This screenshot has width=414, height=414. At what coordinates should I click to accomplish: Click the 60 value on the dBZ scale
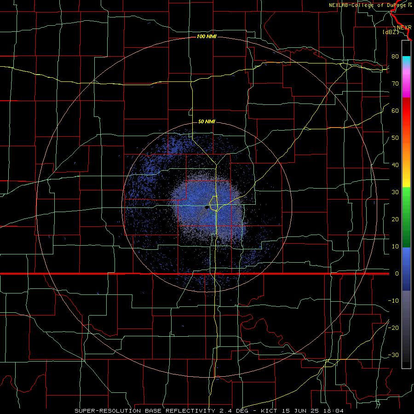point(395,110)
